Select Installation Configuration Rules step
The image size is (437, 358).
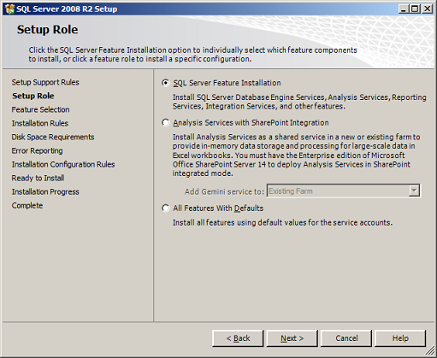click(63, 164)
